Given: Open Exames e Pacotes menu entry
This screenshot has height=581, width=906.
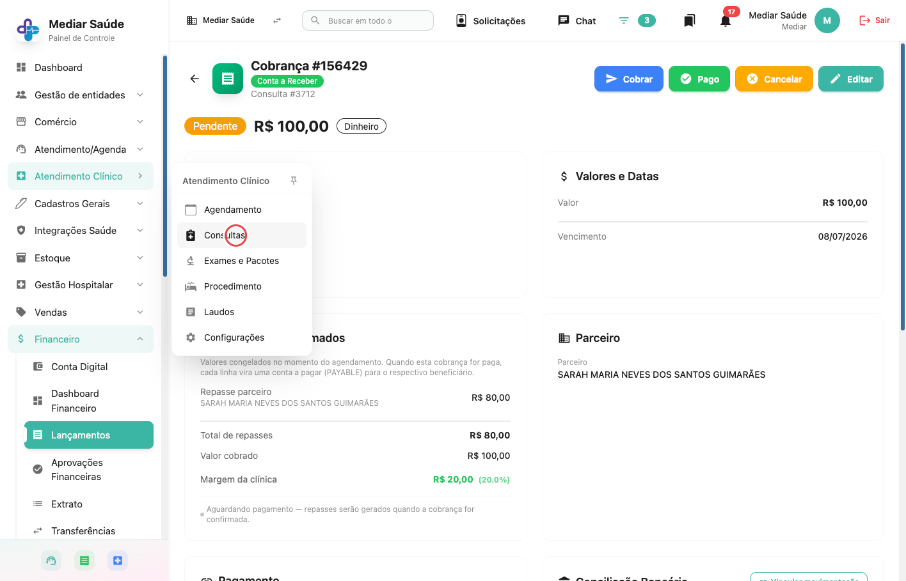Looking at the screenshot, I should (242, 261).
